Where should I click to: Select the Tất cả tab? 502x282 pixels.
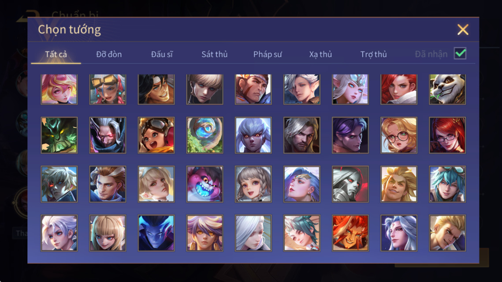pyautogui.click(x=56, y=54)
